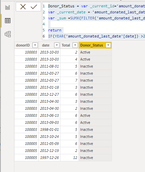Select date cell 2013-10-24
The width and height of the screenshot is (145, 172).
click(49, 137)
